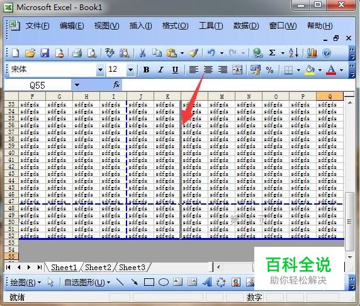Open the 绘图(R) drawing menu button
The image size is (360, 306).
26,282
